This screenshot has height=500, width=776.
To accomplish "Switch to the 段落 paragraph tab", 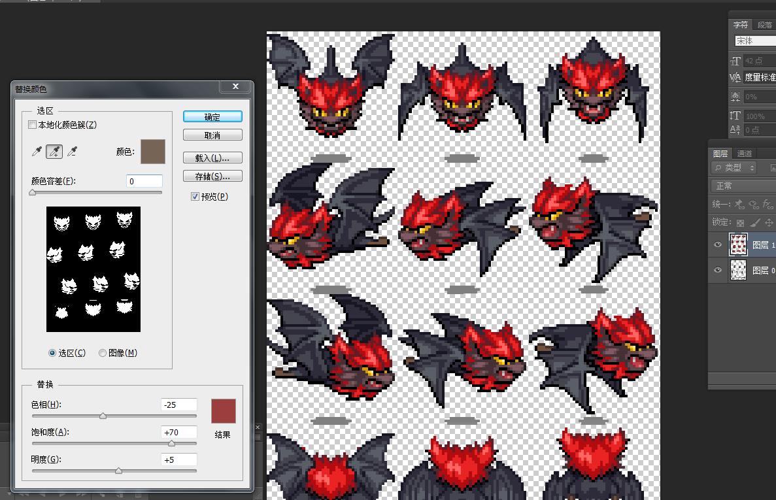I will pyautogui.click(x=765, y=25).
